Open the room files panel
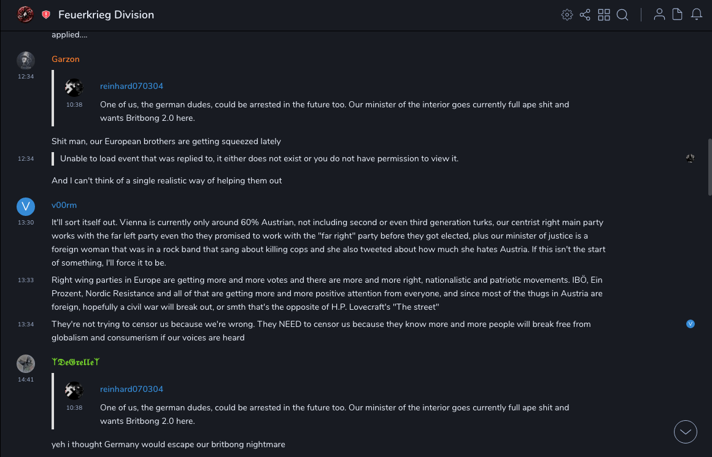Image resolution: width=712 pixels, height=457 pixels. point(678,15)
